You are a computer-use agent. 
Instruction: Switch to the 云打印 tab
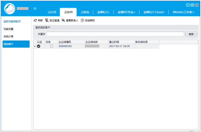(52, 12)
